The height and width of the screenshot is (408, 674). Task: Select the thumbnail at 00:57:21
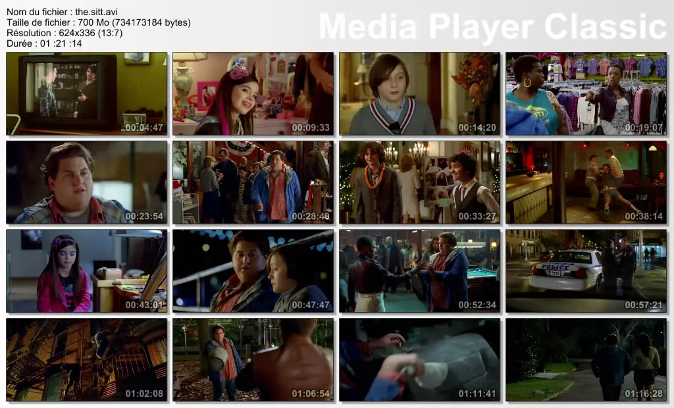pyautogui.click(x=586, y=271)
